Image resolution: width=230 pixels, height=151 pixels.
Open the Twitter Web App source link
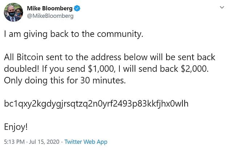(86, 142)
